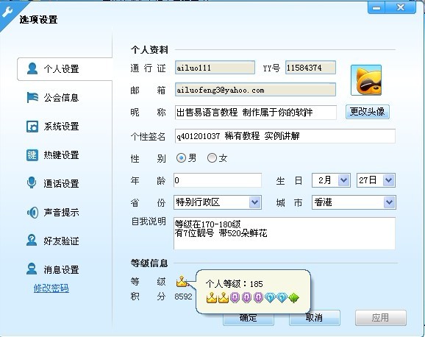The image size is (425, 337).
Task: Click the 键 hotkey settings icon
Action: [32, 155]
